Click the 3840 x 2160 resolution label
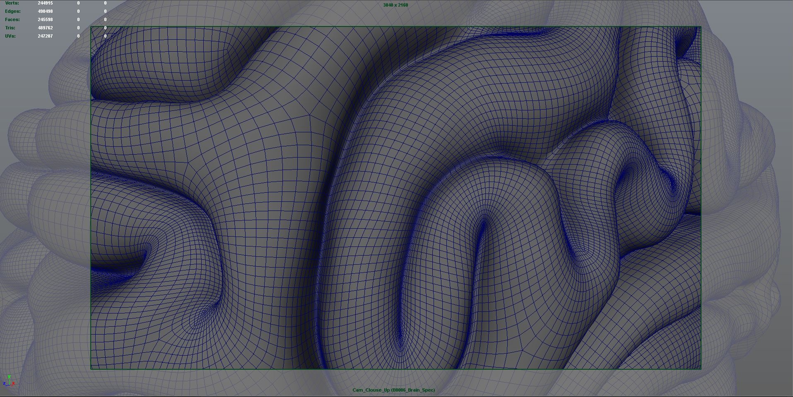793x397 pixels. point(395,5)
